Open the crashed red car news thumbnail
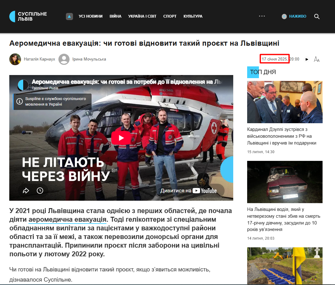Screen dimensions: 335x285 tap(285, 182)
